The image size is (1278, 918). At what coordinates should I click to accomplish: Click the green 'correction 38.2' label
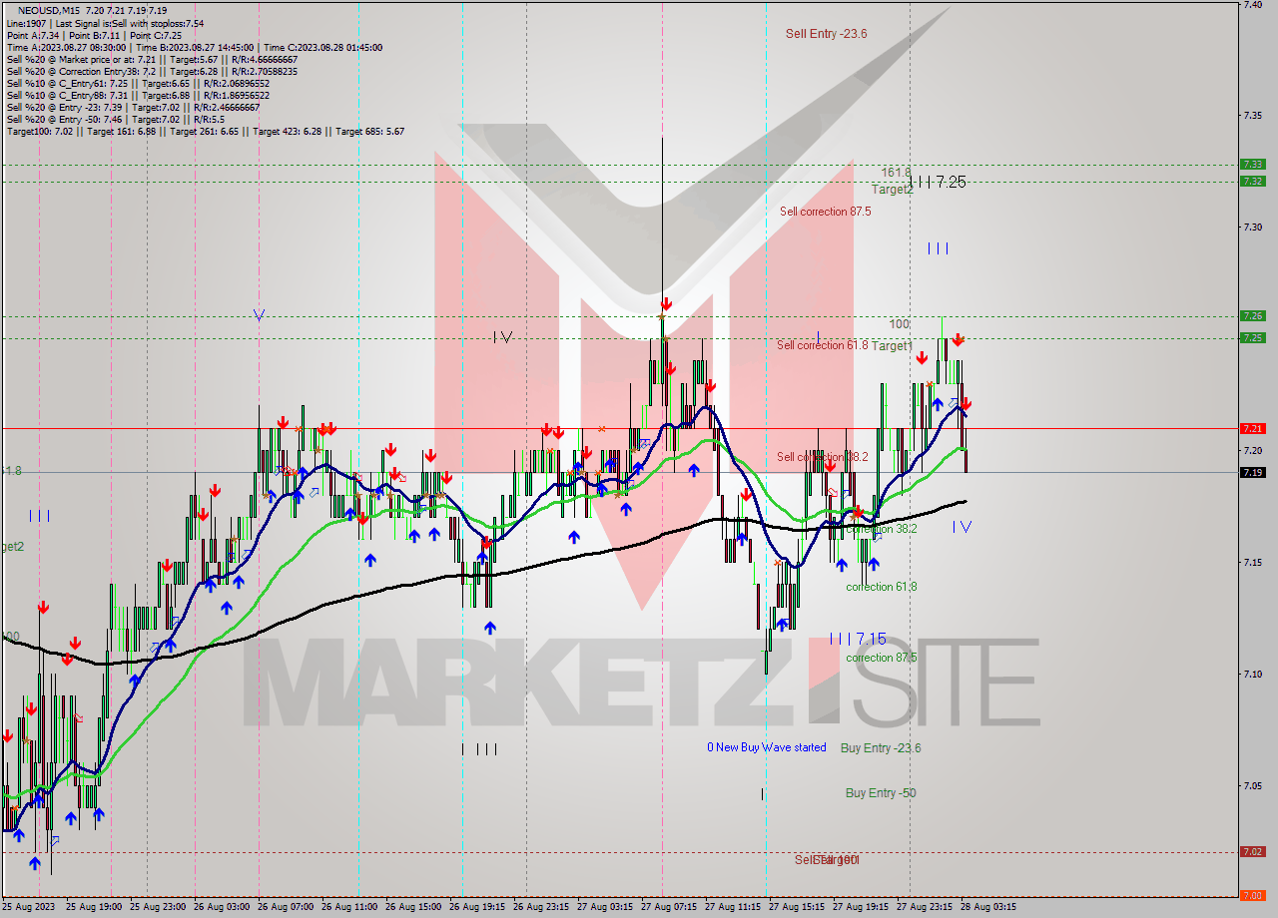click(x=881, y=529)
